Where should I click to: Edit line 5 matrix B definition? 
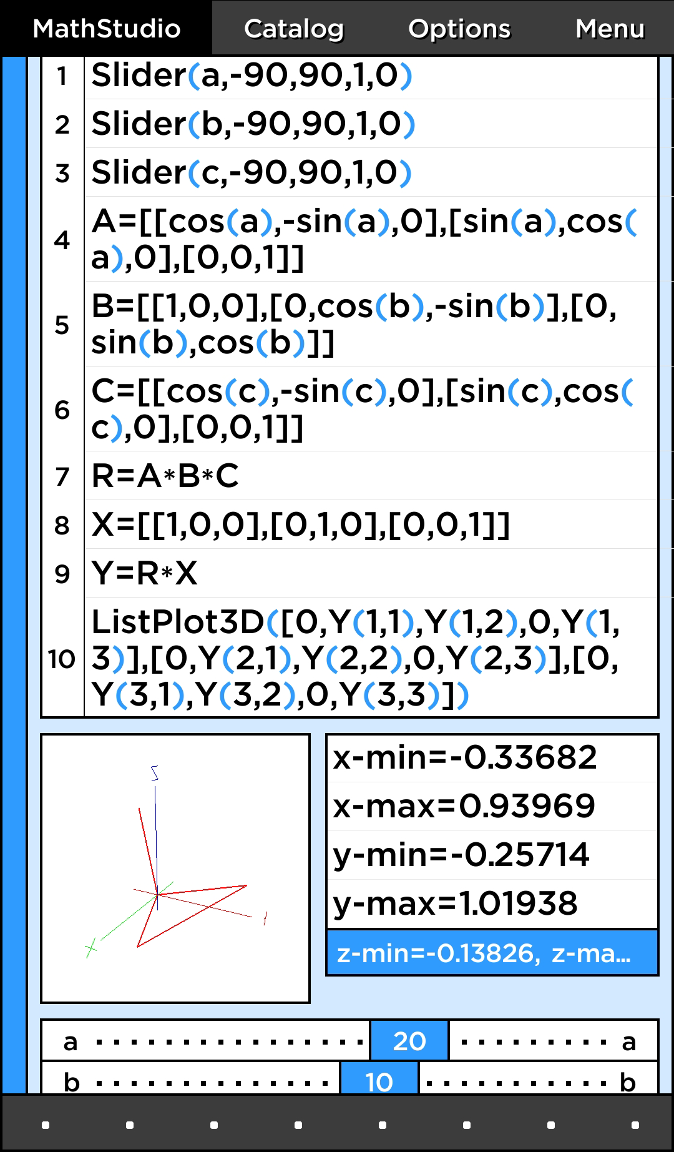coord(371,324)
